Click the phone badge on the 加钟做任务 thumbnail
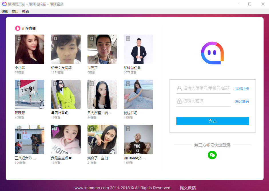The width and height of the screenshot is (269, 191). 128,38
